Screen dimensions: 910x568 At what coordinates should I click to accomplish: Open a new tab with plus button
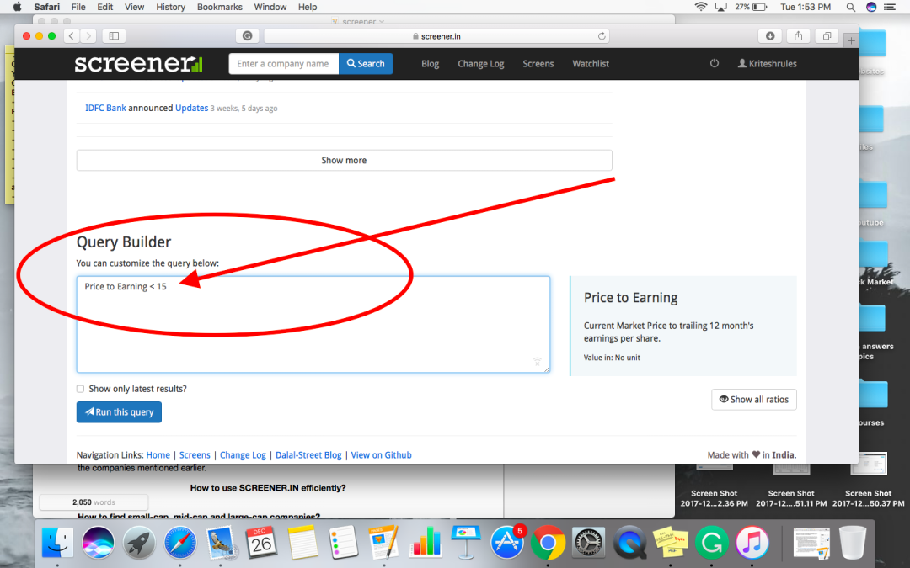(851, 40)
